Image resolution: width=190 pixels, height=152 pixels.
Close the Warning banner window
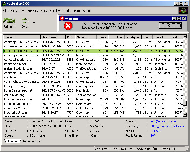(184, 18)
